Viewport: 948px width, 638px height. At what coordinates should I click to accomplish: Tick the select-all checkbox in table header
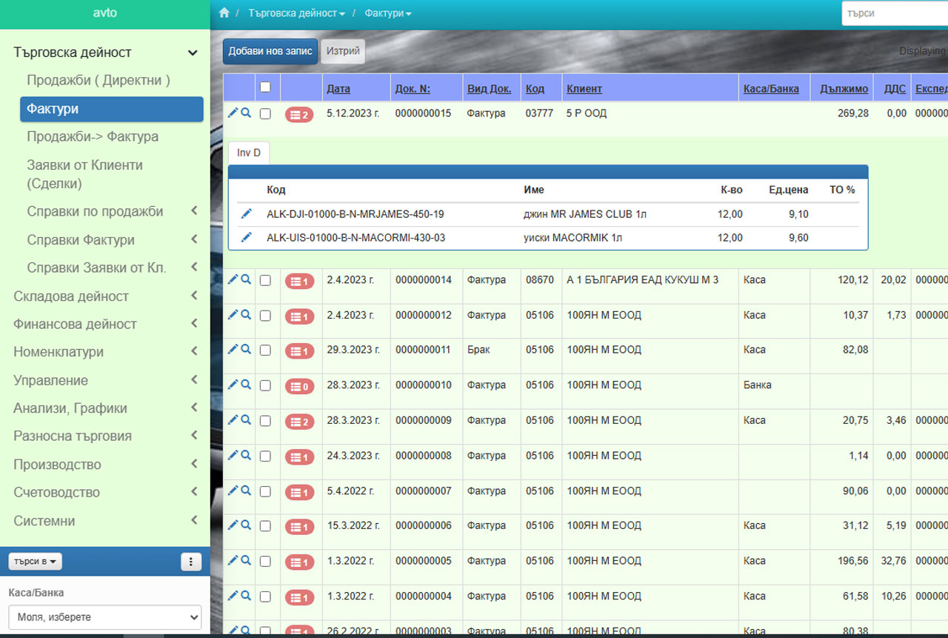tap(266, 87)
